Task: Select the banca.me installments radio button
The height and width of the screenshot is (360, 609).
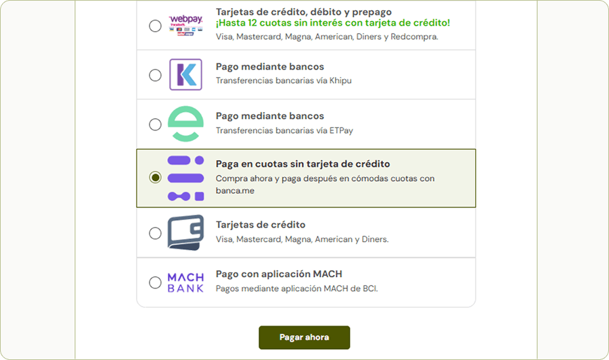Action: (x=155, y=178)
